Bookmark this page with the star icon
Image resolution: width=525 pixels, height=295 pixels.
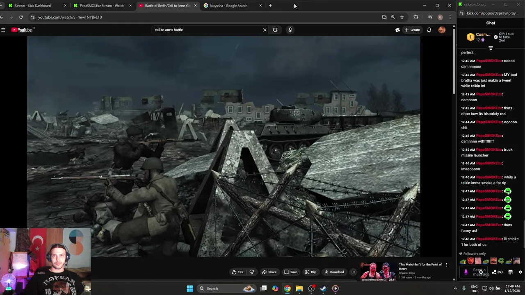tap(402, 17)
